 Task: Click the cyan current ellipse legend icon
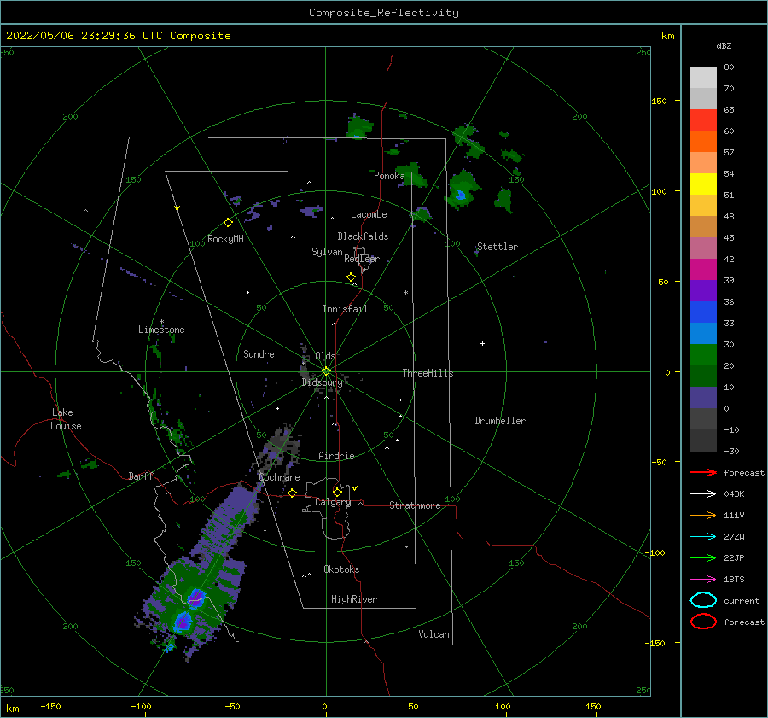[x=703, y=600]
